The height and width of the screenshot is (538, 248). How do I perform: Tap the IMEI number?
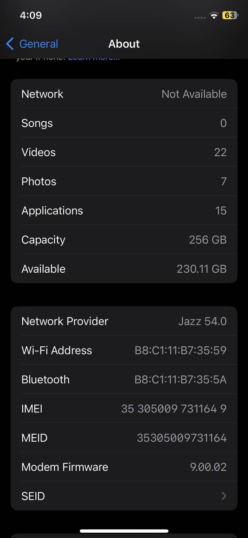pyautogui.click(x=174, y=409)
